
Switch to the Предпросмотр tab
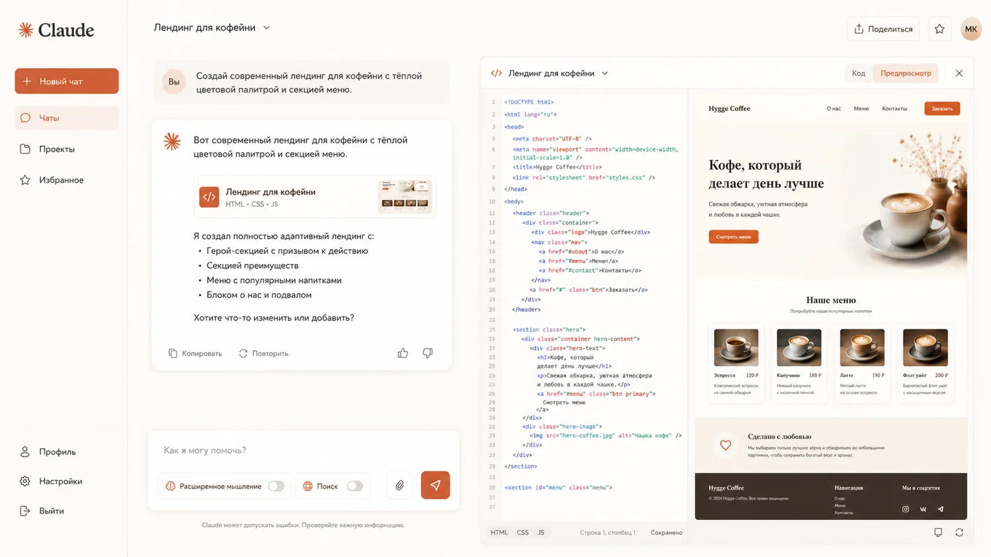pyautogui.click(x=906, y=73)
